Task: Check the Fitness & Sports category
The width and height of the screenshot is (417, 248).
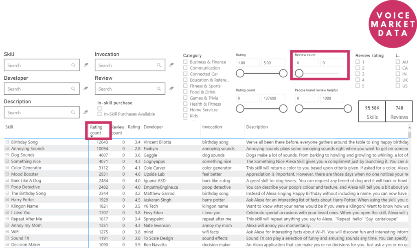Action: 185,86
